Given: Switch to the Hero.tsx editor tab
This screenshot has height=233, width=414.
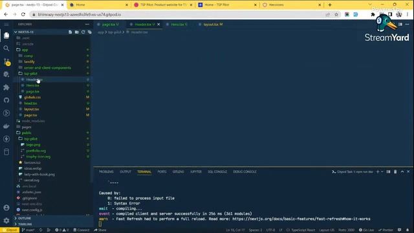Looking at the screenshot, I should 177,25.
